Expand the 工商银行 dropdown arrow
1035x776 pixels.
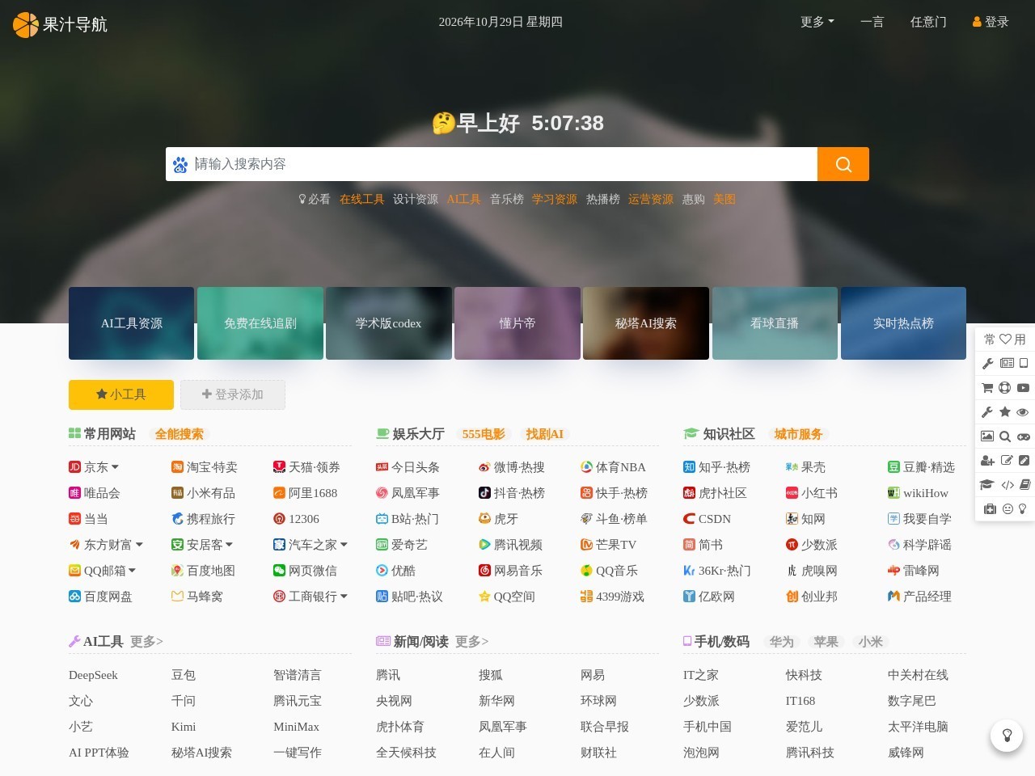tap(344, 597)
